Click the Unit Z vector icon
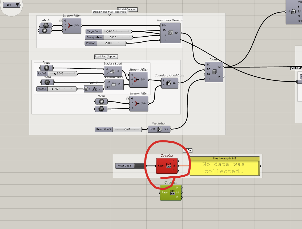 pyautogui.click(x=95, y=89)
